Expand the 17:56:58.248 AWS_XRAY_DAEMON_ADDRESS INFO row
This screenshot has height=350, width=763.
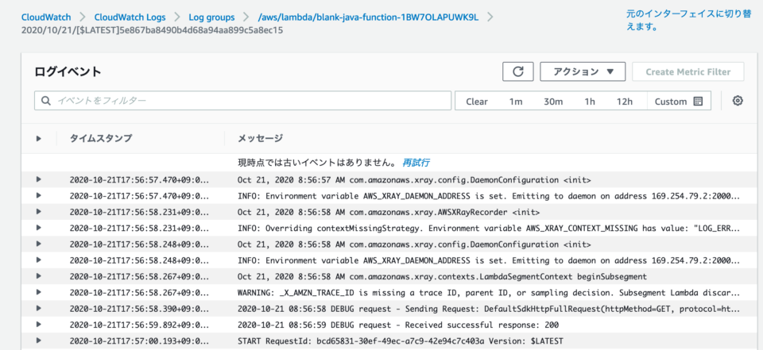[38, 260]
